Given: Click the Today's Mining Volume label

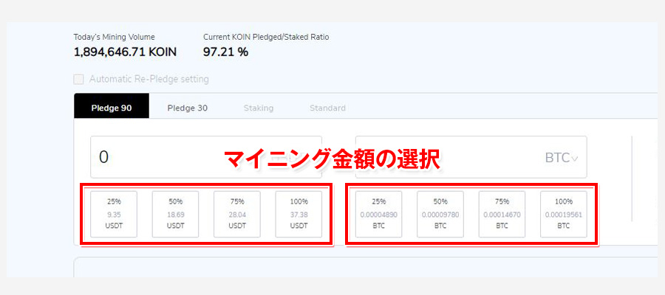Looking at the screenshot, I should [114, 36].
